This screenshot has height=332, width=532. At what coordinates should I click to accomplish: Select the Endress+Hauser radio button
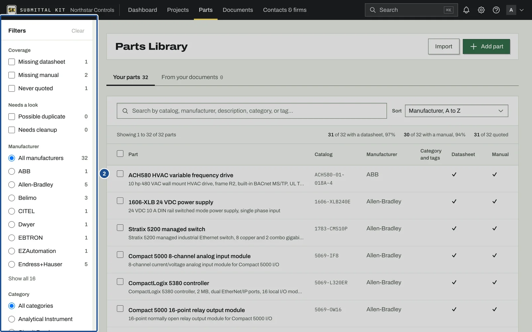pyautogui.click(x=12, y=264)
